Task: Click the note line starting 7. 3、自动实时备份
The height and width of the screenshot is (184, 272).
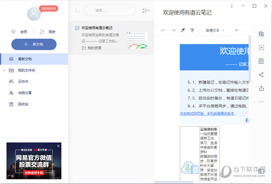Action: tap(218, 98)
